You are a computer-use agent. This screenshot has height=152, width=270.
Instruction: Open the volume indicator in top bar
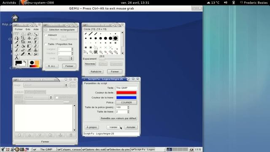click(226, 3)
